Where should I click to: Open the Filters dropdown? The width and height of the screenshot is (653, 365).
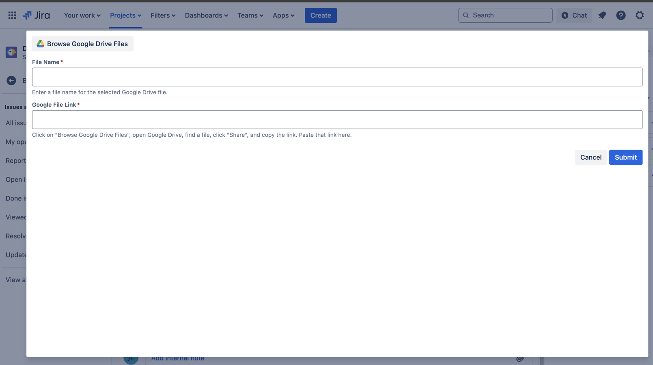point(163,15)
